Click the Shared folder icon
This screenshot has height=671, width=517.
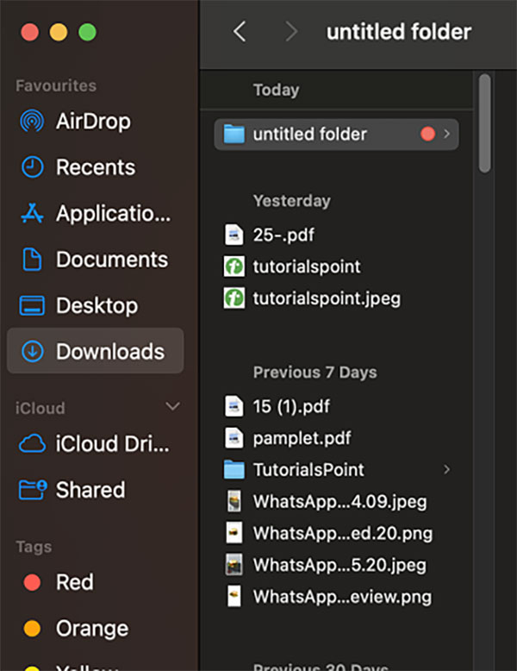click(32, 490)
